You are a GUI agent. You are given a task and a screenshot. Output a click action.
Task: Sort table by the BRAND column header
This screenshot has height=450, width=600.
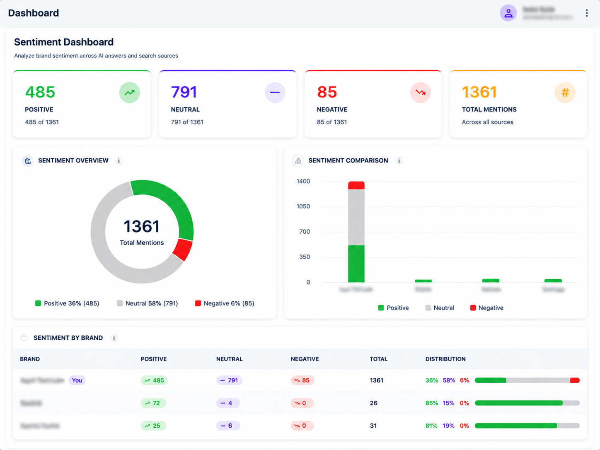coord(30,359)
